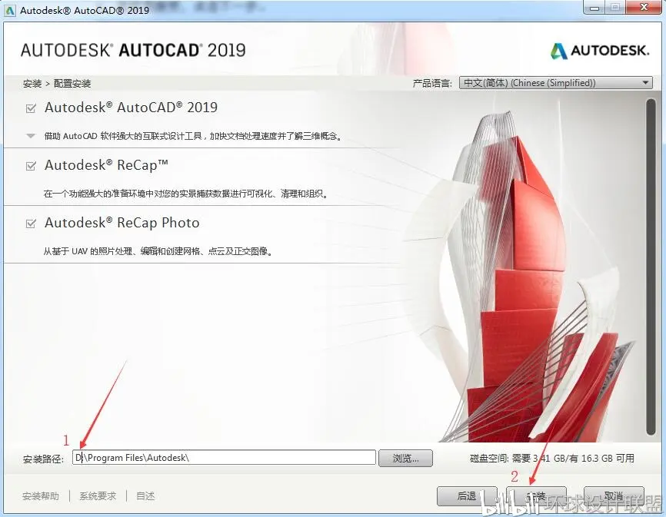Click the 浏览... browse button
The width and height of the screenshot is (666, 517).
click(405, 458)
